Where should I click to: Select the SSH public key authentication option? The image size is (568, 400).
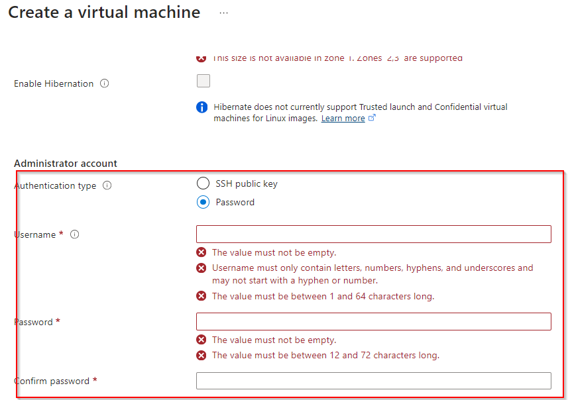(x=203, y=183)
